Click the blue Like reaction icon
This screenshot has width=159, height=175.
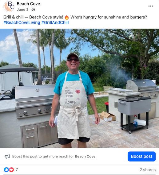(x=6, y=170)
